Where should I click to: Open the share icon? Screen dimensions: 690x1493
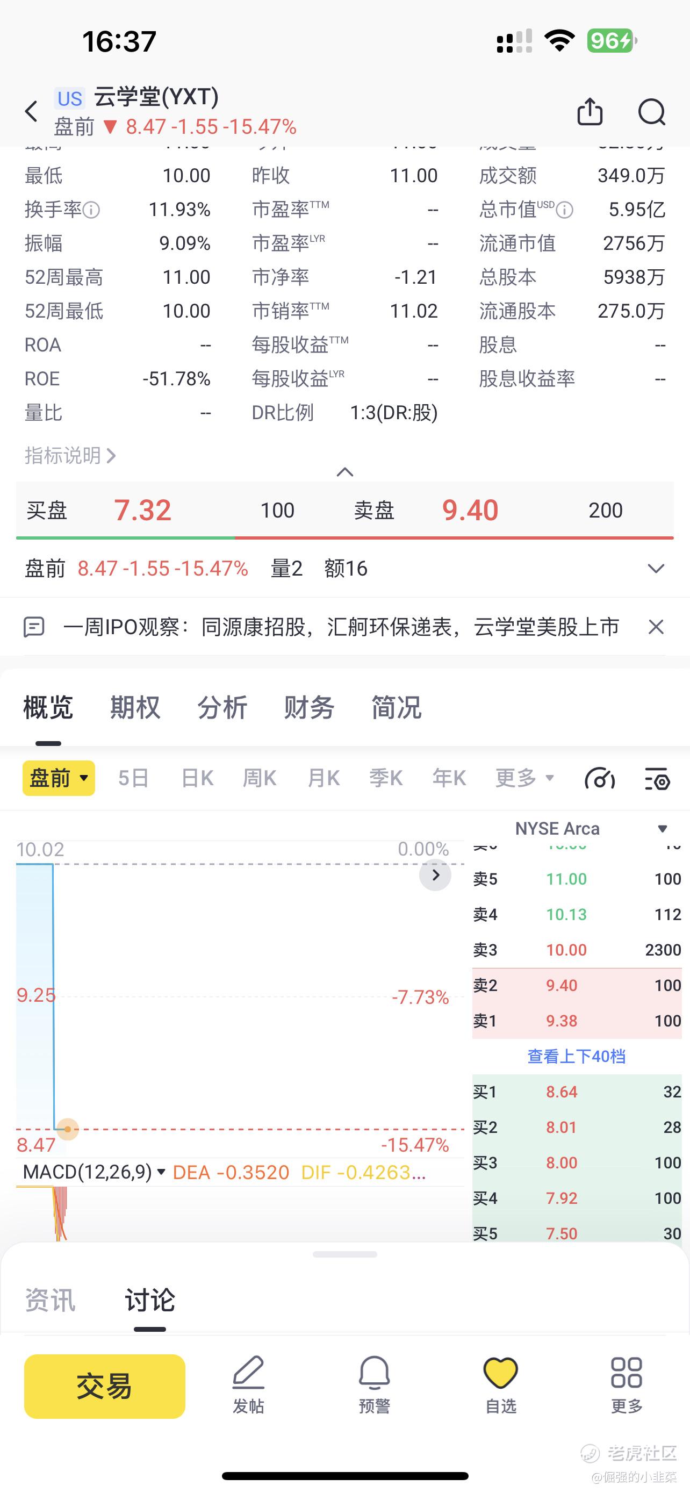pyautogui.click(x=590, y=111)
